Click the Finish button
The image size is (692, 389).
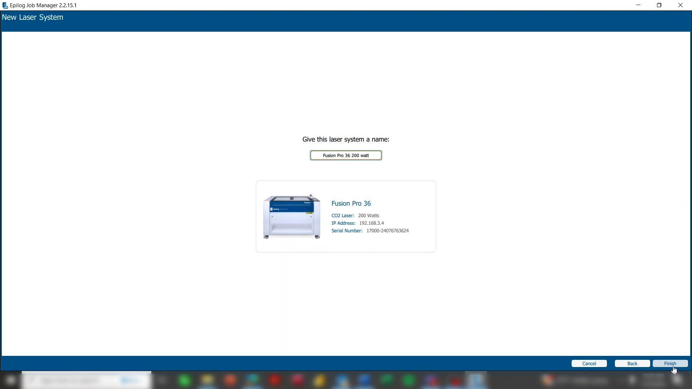pyautogui.click(x=670, y=363)
